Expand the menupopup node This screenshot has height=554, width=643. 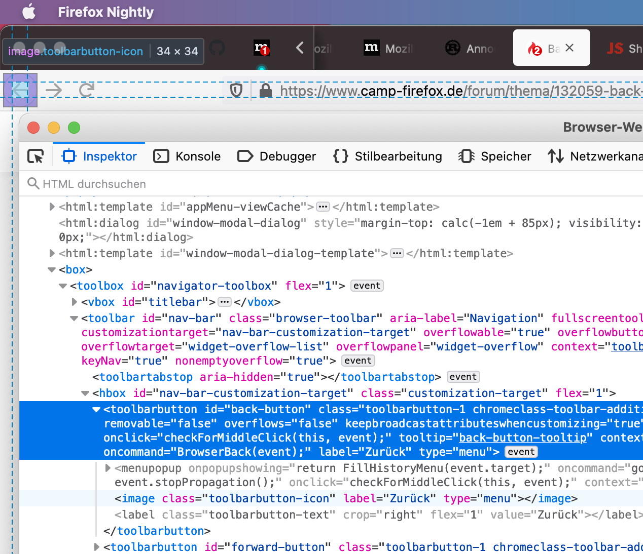point(108,468)
